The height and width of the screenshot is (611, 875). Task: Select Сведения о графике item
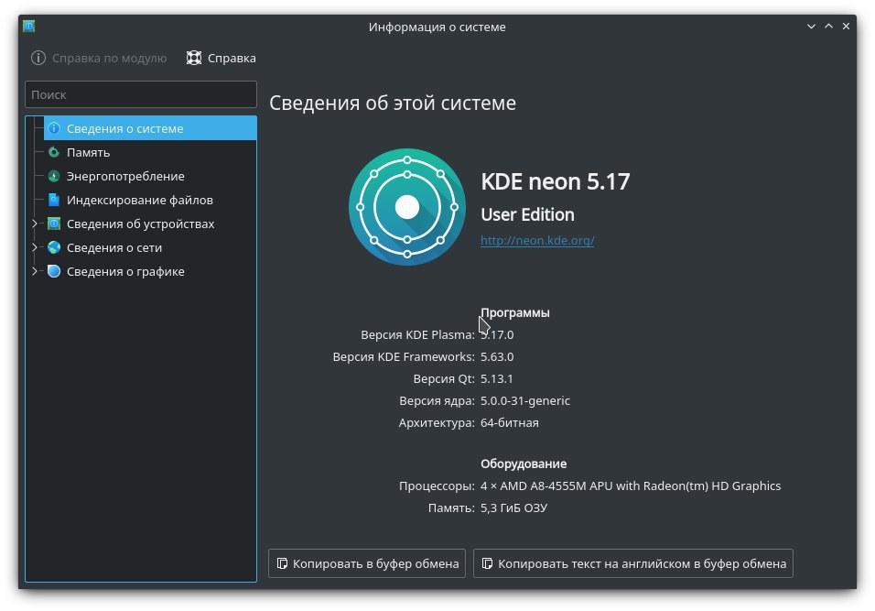(150, 271)
